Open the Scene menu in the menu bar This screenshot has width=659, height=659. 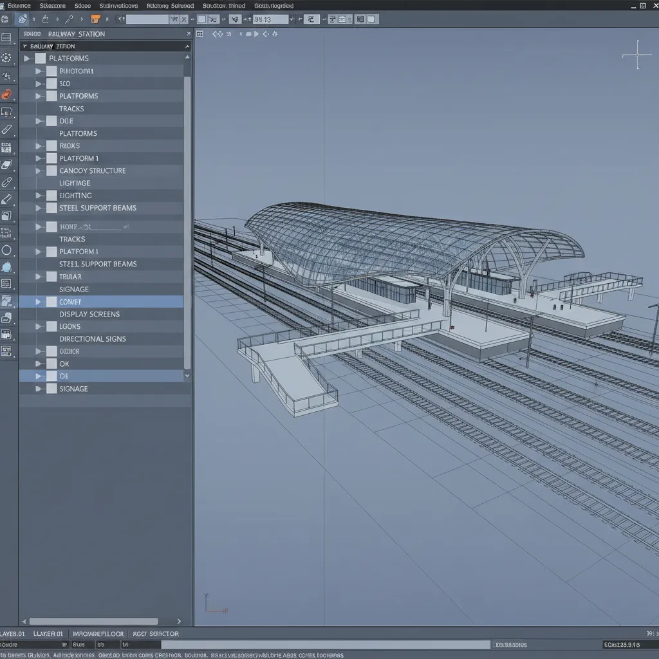[x=82, y=5]
